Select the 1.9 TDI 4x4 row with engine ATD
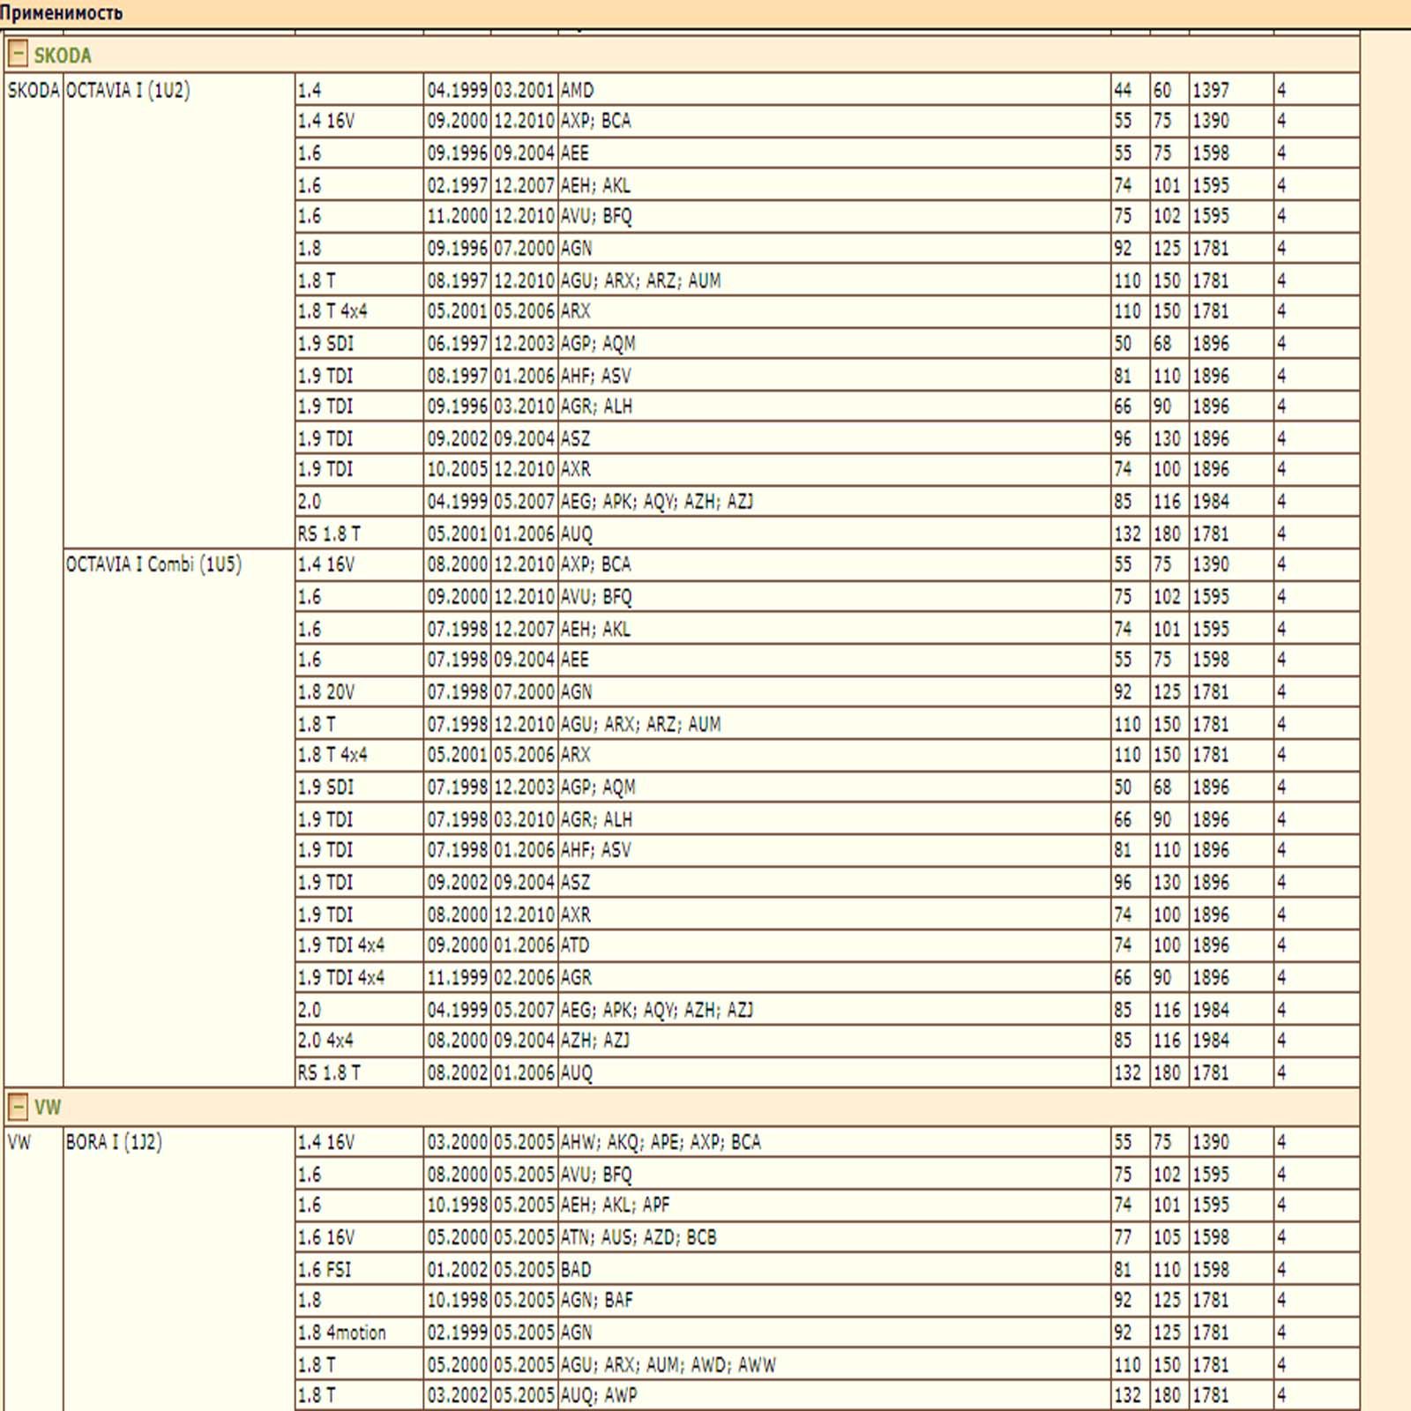 827,945
